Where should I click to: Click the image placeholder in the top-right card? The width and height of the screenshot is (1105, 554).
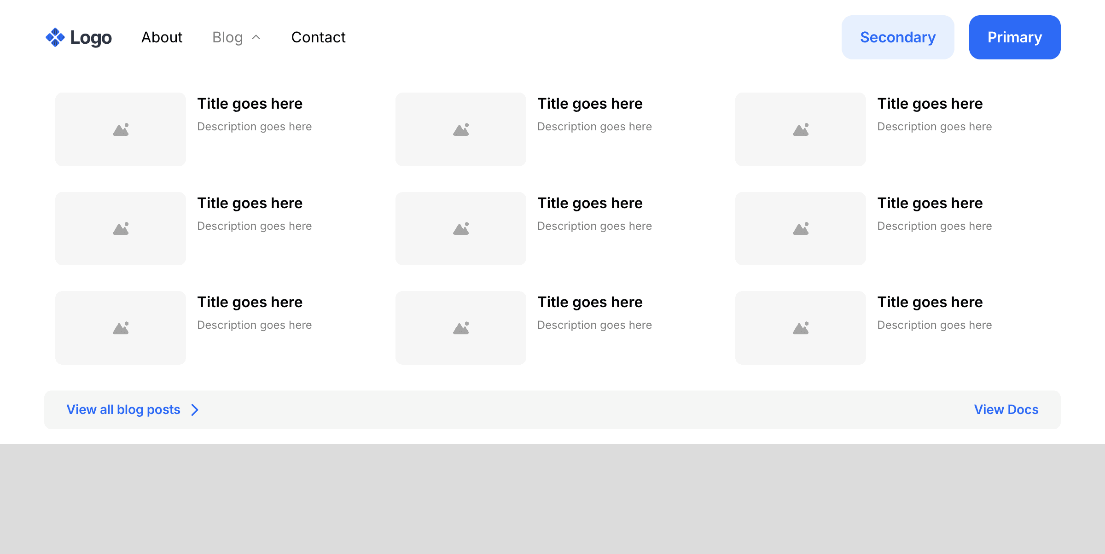(800, 129)
